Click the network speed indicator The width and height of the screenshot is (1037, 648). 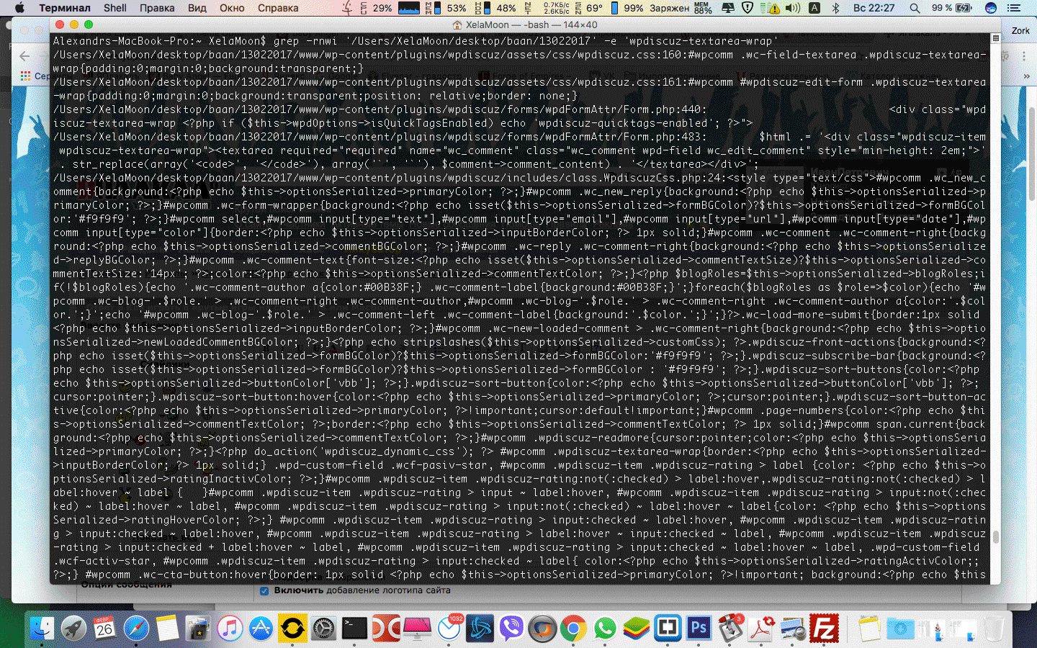pyautogui.click(x=547, y=8)
